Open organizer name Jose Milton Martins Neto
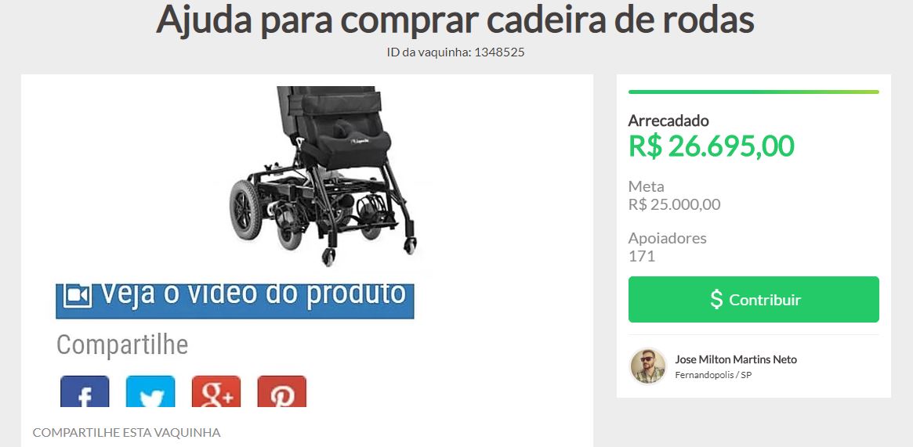This screenshot has height=447, width=913. coord(735,359)
